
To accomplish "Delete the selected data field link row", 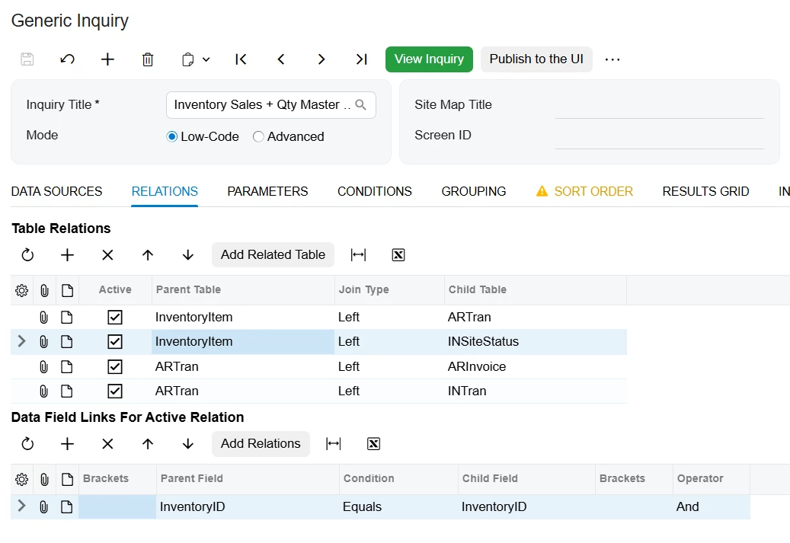I will click(x=107, y=444).
